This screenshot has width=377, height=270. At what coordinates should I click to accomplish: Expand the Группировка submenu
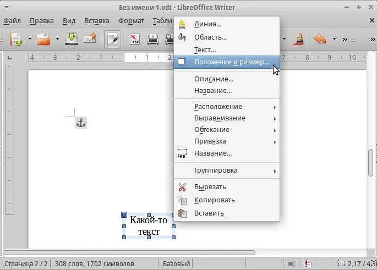227,170
